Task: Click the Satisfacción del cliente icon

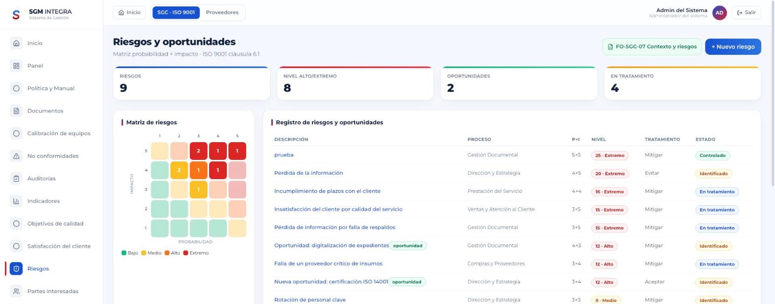Action: (x=16, y=246)
